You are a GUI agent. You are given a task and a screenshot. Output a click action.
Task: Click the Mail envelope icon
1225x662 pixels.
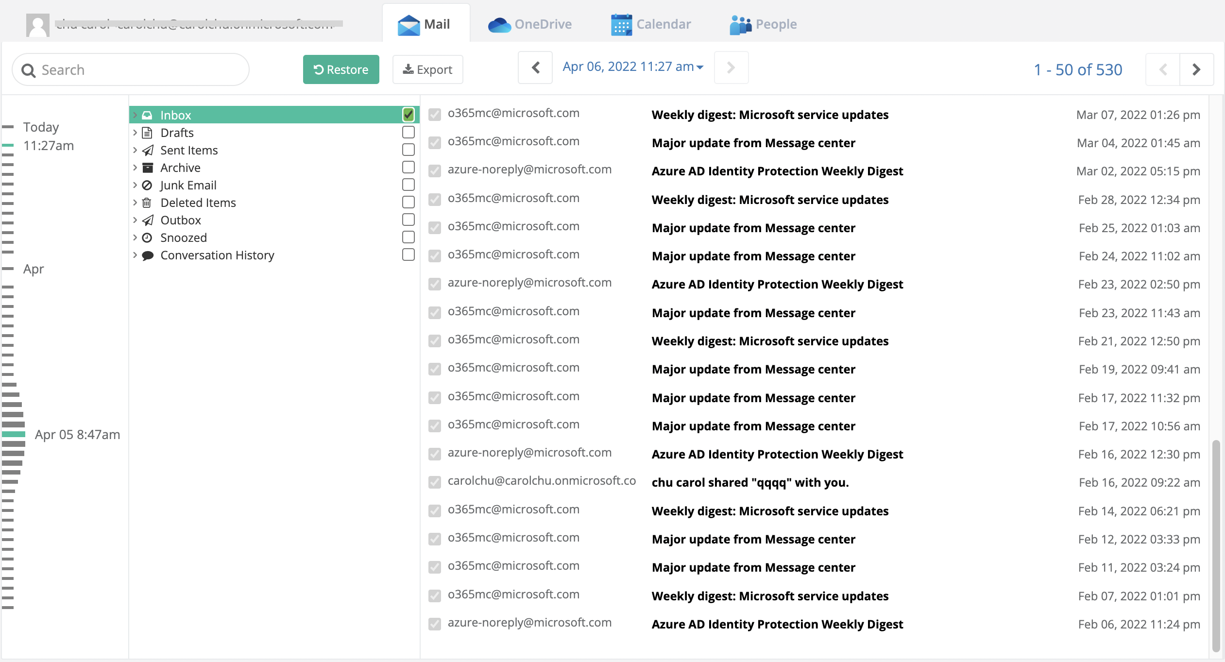(408, 25)
